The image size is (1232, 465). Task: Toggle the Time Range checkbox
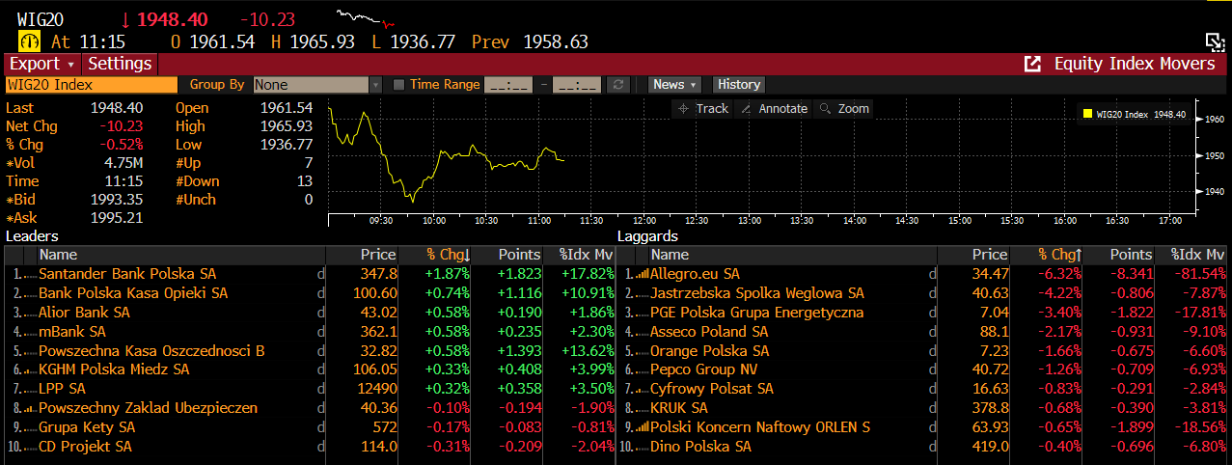399,85
